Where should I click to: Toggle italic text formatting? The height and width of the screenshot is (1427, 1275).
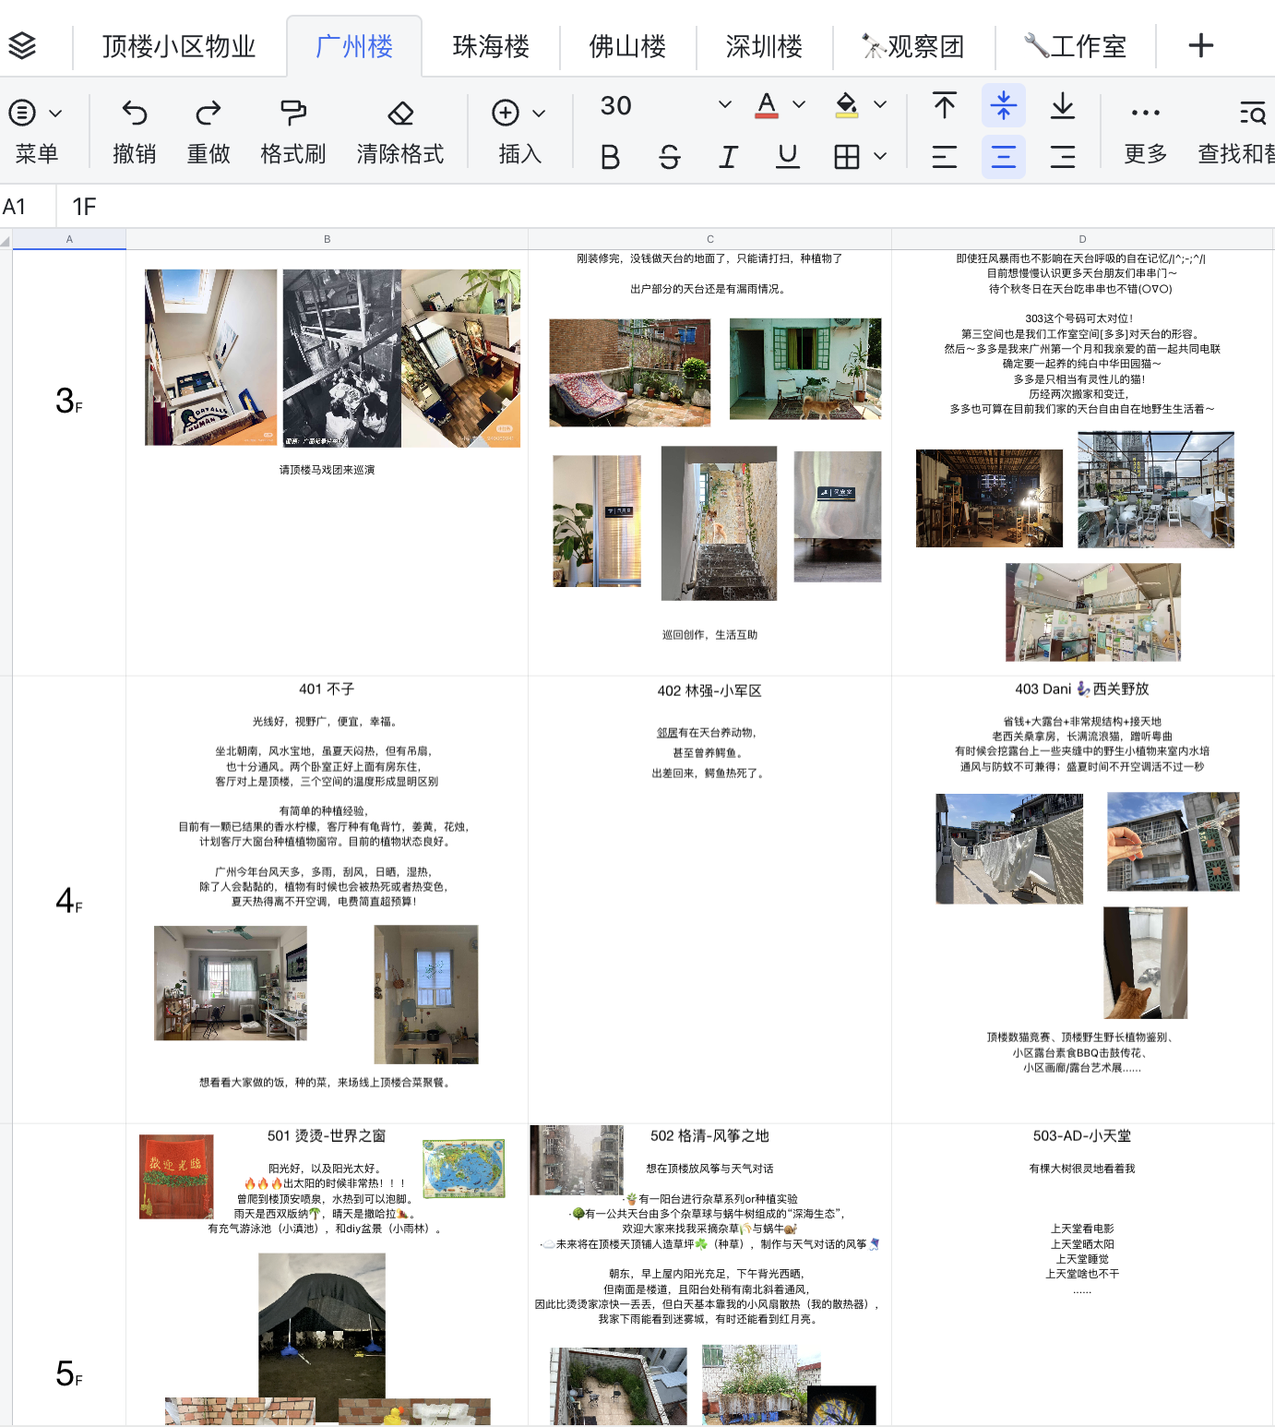(728, 157)
